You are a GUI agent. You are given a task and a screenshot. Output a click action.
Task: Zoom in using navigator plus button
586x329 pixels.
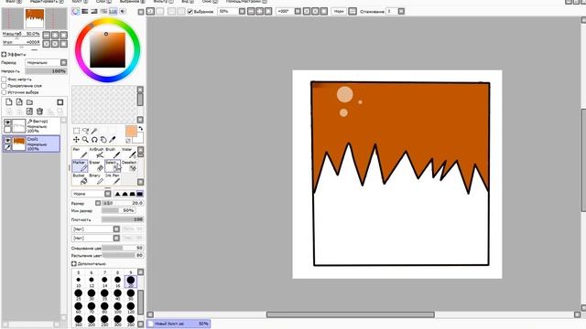click(x=55, y=35)
